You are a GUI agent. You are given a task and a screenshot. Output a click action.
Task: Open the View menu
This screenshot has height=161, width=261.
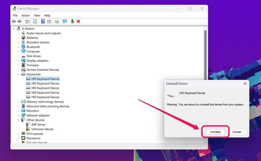pyautogui.click(x=37, y=15)
